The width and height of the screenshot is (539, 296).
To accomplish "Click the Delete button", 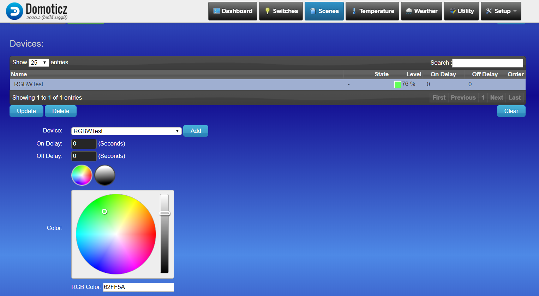I will pos(61,111).
